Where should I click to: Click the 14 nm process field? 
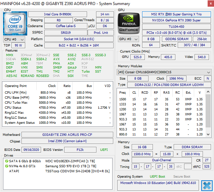[x=105, y=14]
